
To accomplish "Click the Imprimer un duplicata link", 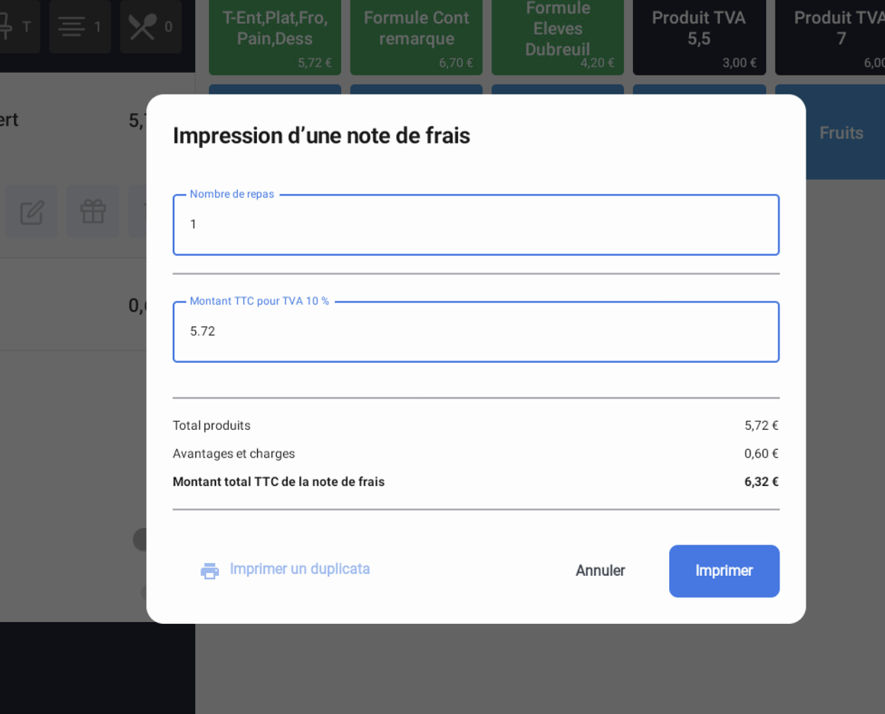I will pos(299,569).
